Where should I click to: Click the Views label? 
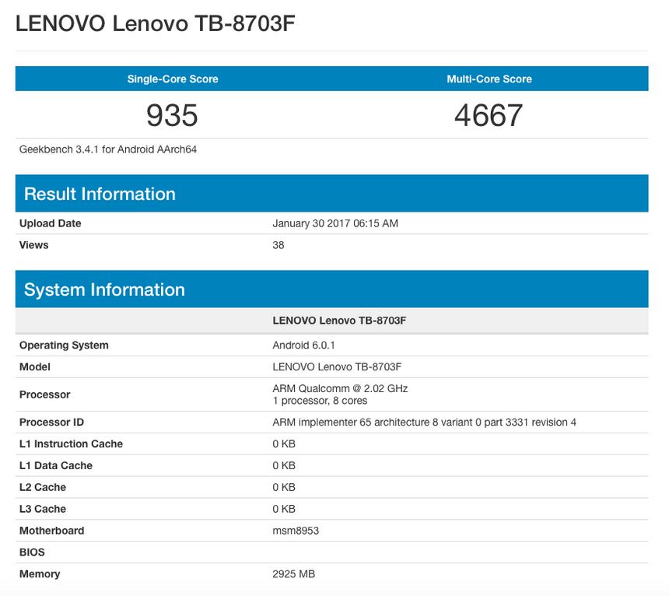click(33, 245)
